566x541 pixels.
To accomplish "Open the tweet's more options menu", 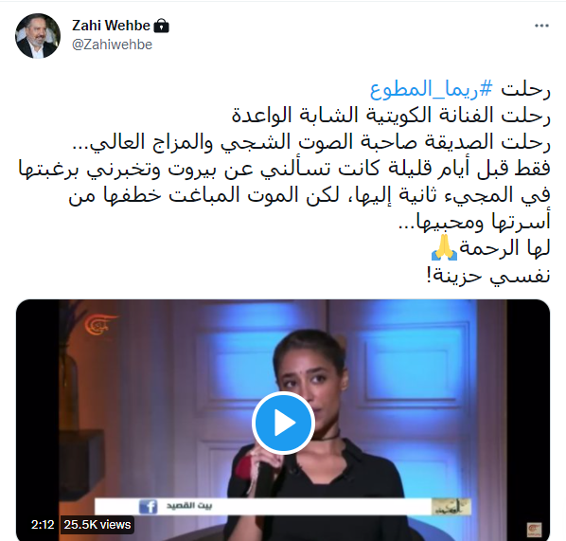I will point(541,26).
